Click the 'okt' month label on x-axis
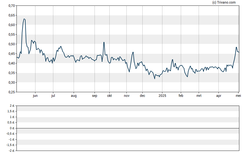Viewport: 244px width, 155px height. pos(109,96)
